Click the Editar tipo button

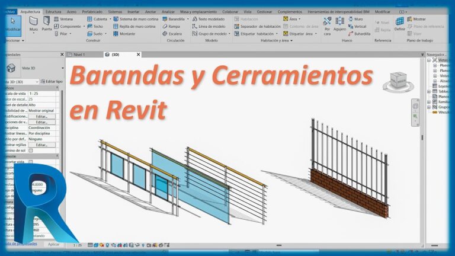coord(52,82)
